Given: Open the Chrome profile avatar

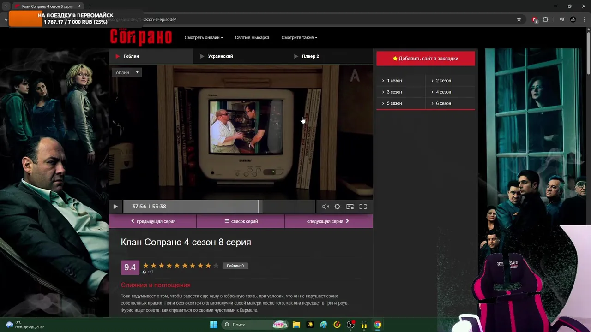Looking at the screenshot, I should pos(573,19).
